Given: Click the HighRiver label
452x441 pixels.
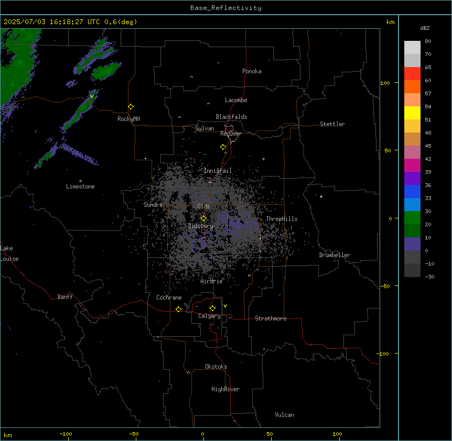Looking at the screenshot, I should 225,389.
